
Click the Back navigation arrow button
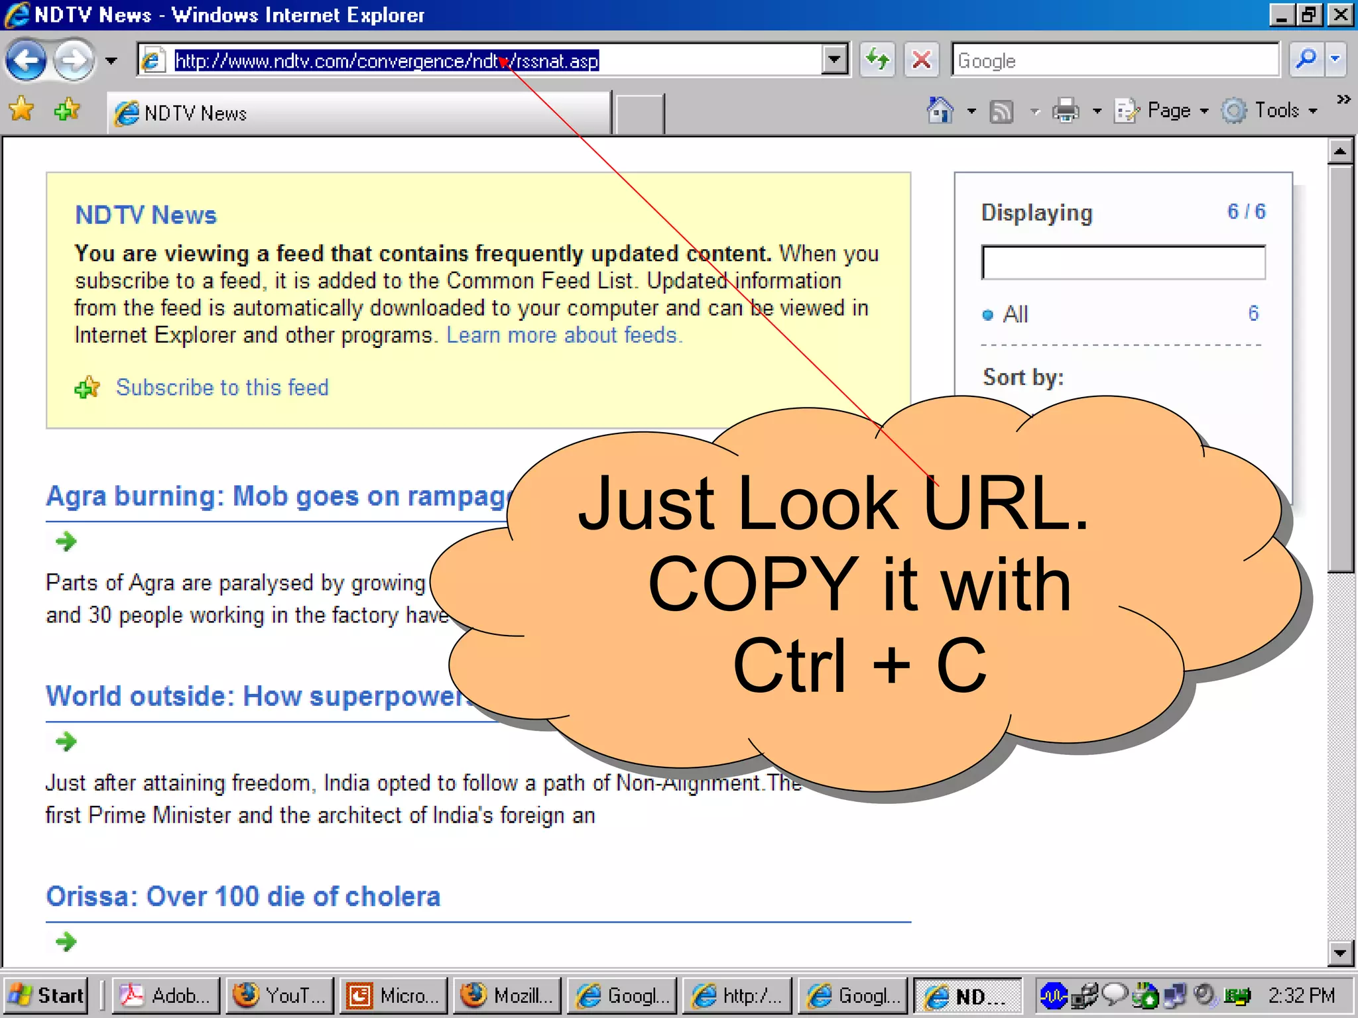click(26, 61)
